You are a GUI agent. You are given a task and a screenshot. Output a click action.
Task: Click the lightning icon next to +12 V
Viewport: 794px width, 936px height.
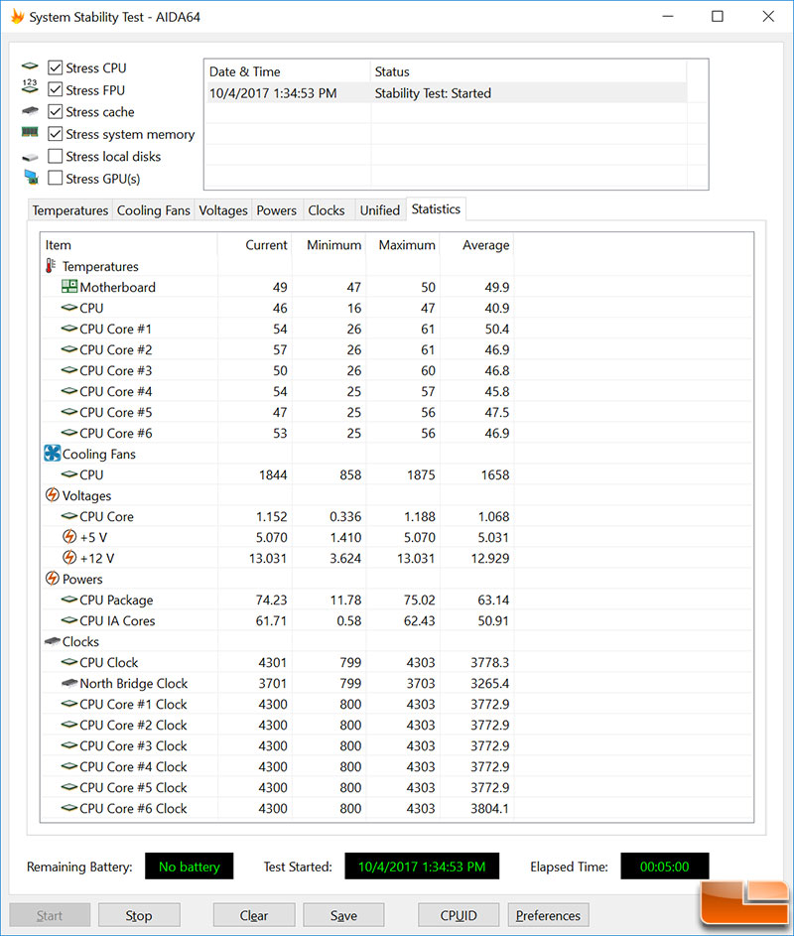(x=69, y=558)
